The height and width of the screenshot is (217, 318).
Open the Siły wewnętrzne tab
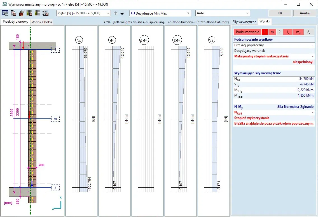point(244,22)
